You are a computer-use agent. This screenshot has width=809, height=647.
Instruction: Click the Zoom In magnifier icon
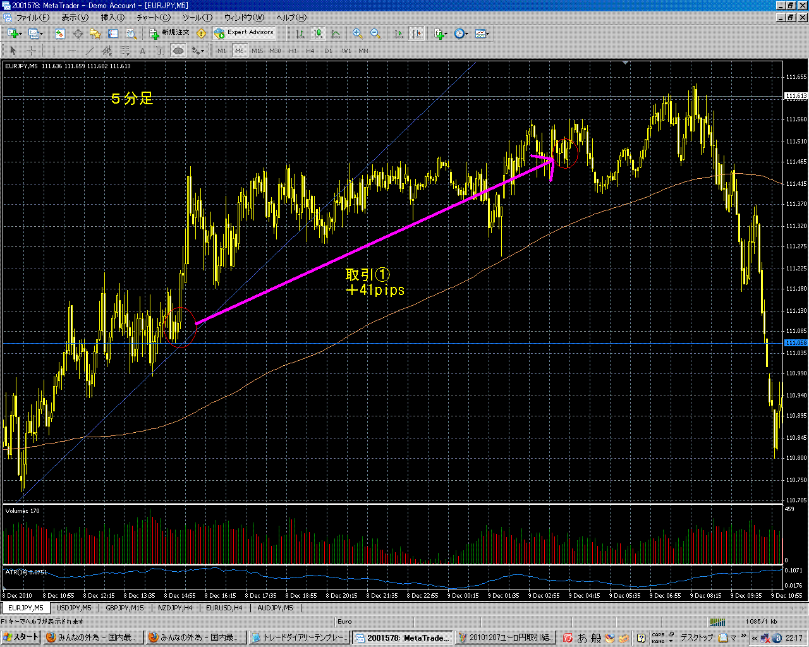click(x=358, y=33)
